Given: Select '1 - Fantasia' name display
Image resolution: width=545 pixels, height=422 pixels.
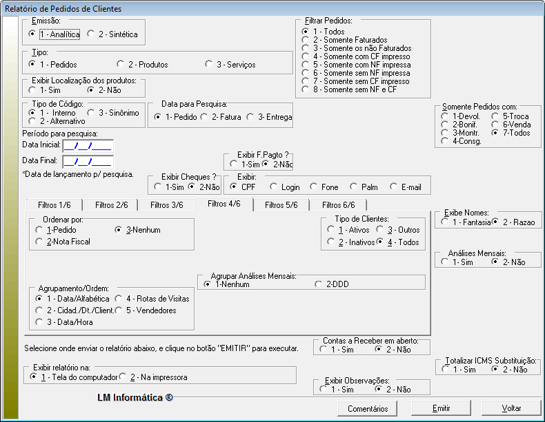Looking at the screenshot, I should tap(445, 222).
